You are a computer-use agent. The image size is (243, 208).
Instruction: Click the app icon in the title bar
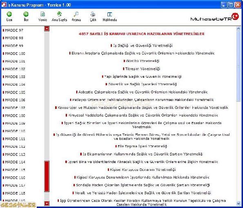click(4, 5)
